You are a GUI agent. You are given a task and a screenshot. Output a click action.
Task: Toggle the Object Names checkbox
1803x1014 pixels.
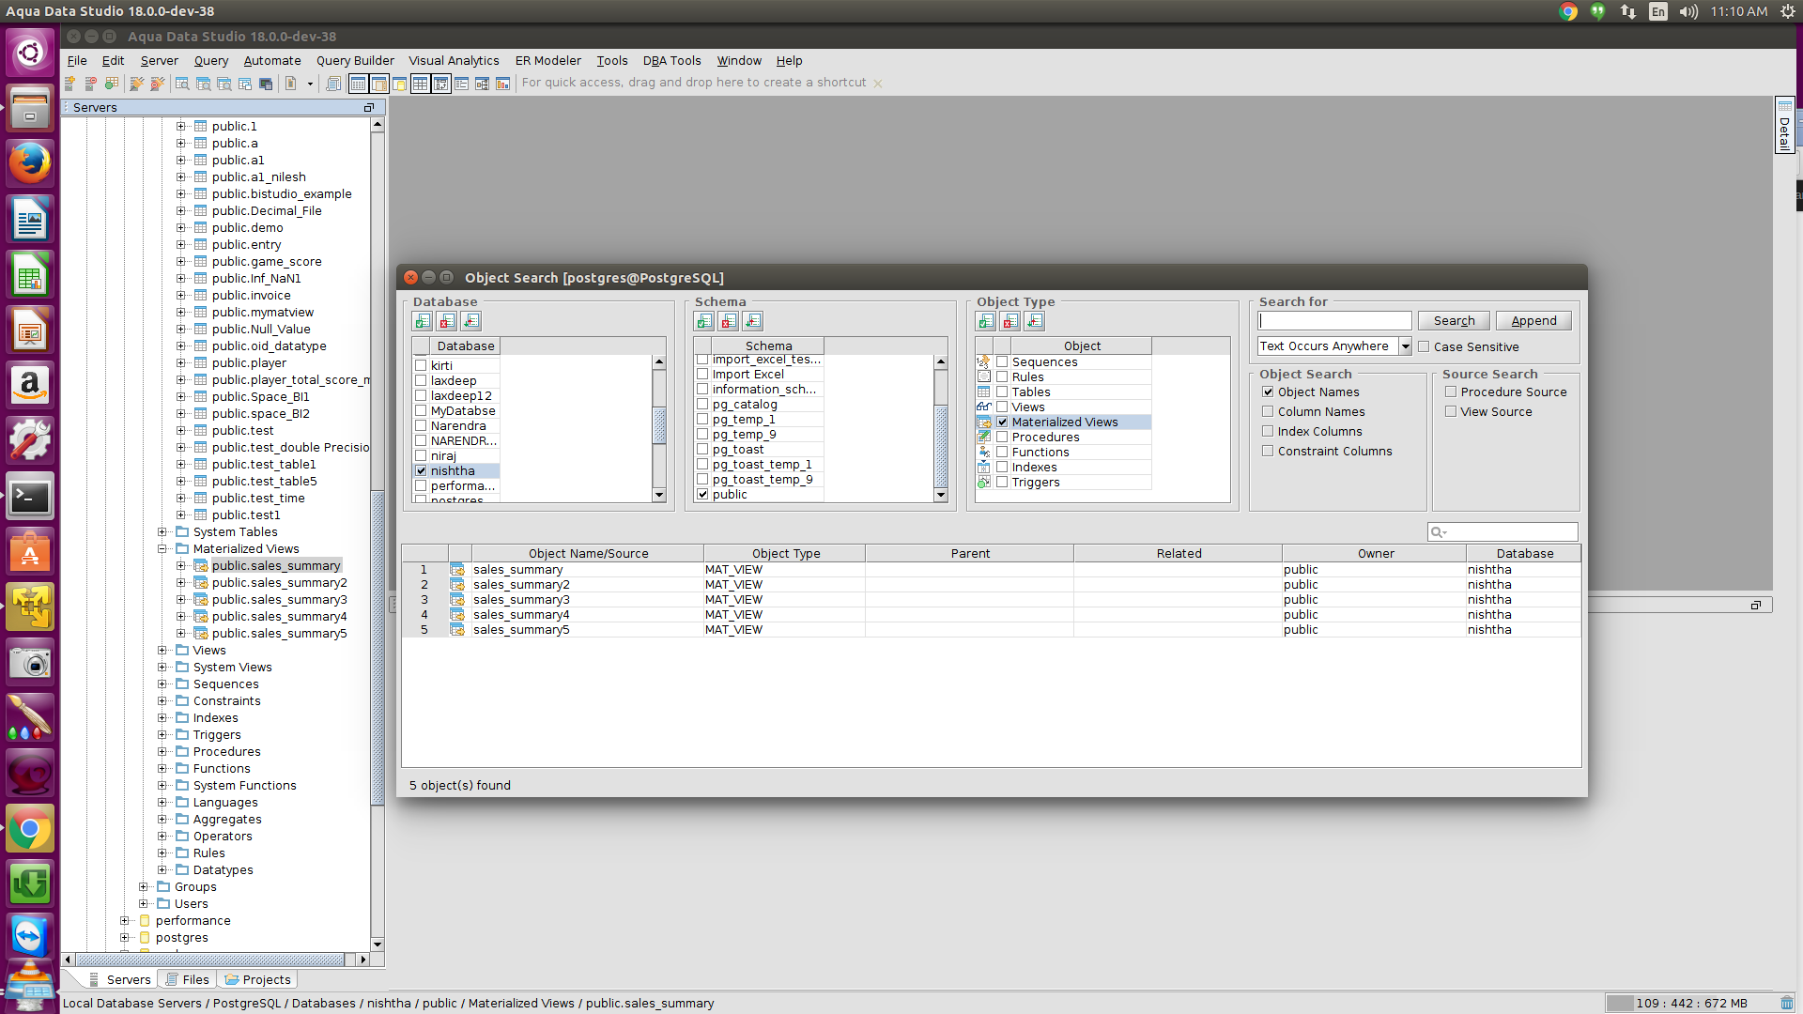(1268, 392)
